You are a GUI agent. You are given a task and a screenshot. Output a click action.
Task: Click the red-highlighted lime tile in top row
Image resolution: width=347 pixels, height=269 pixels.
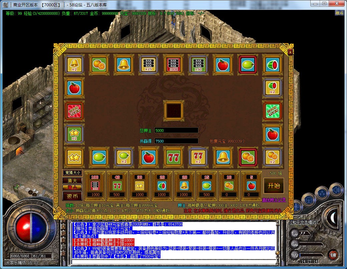[248, 65]
